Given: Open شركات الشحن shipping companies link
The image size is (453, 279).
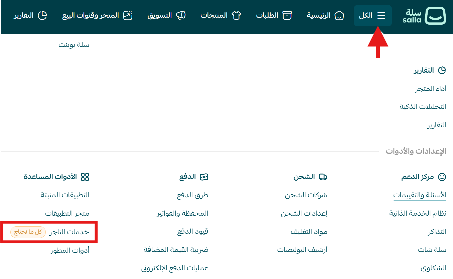Looking at the screenshot, I should coord(306,195).
